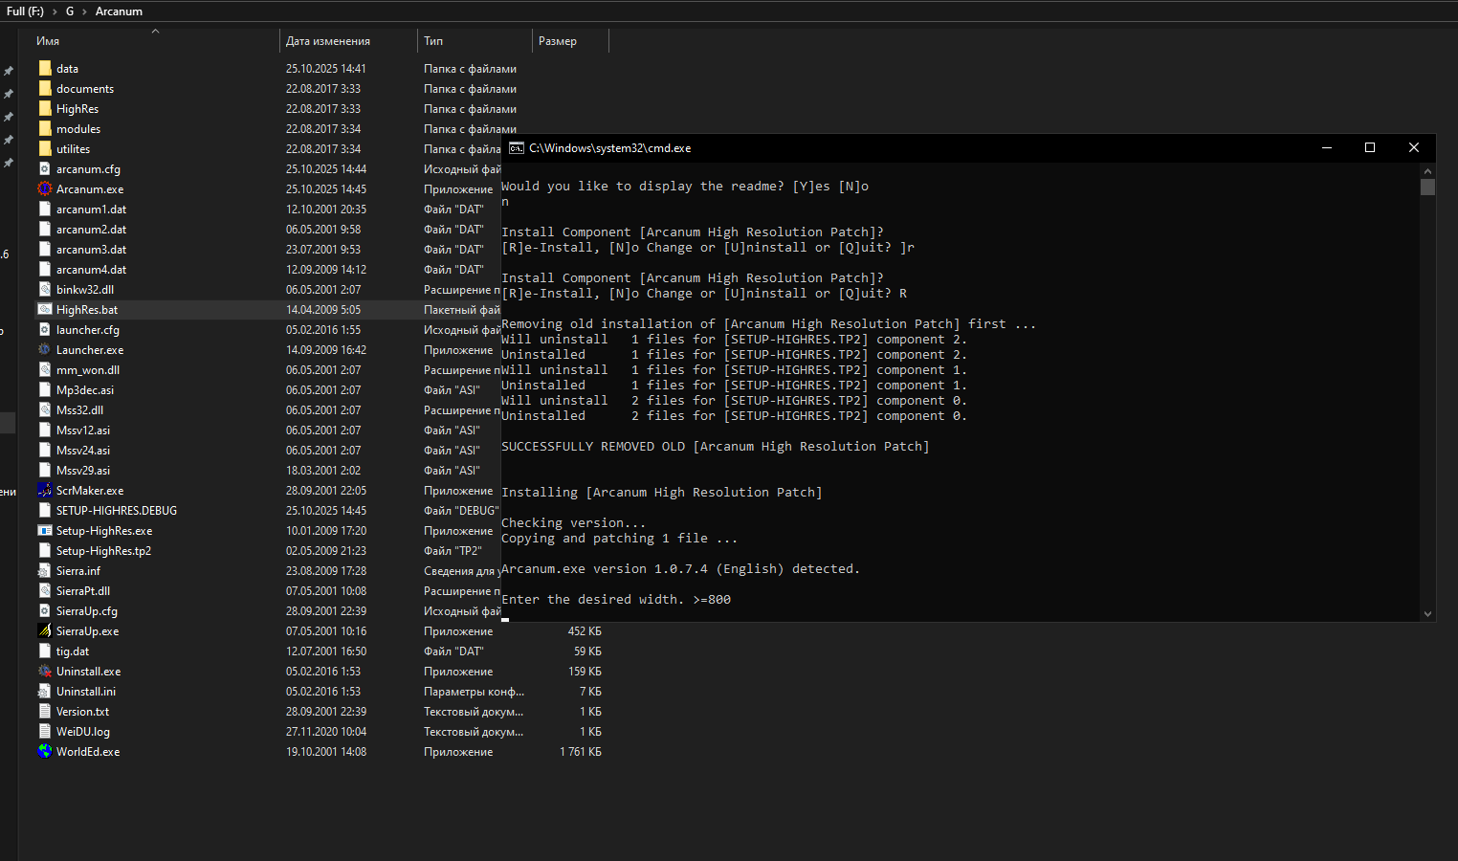Select the tig.dat file name

point(73,651)
